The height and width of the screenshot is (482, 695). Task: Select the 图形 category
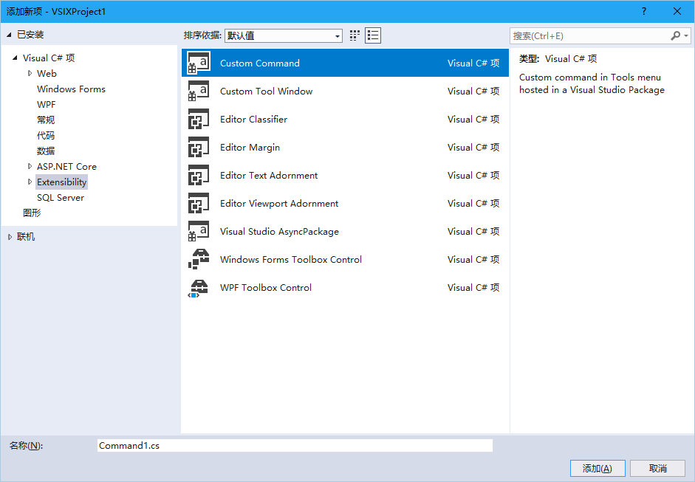32,213
